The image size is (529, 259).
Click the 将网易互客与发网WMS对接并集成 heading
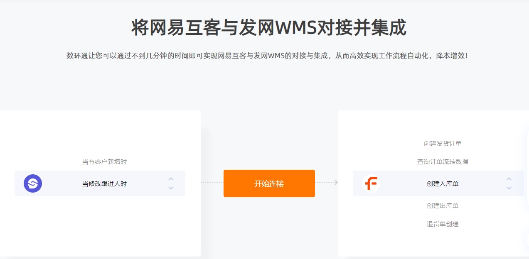[x=268, y=28]
